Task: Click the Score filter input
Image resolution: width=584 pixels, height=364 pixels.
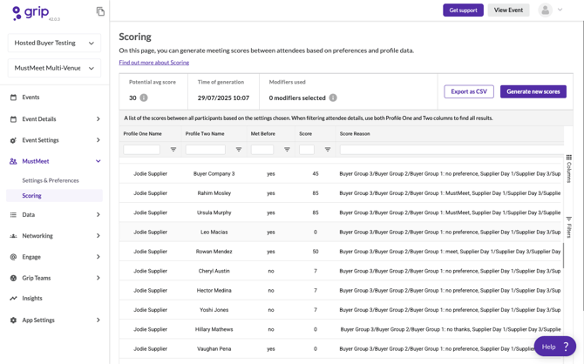Action: coord(307,150)
